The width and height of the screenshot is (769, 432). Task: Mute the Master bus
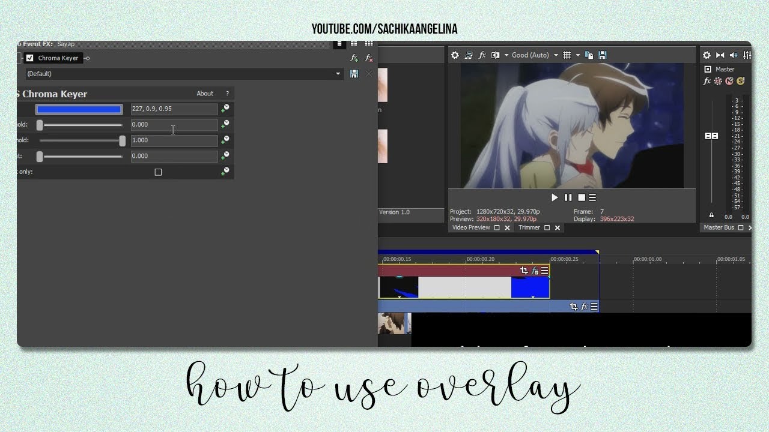coord(729,81)
